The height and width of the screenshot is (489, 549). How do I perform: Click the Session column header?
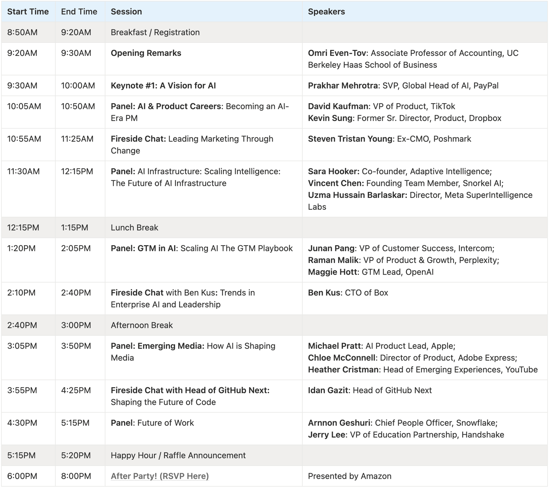(x=126, y=12)
